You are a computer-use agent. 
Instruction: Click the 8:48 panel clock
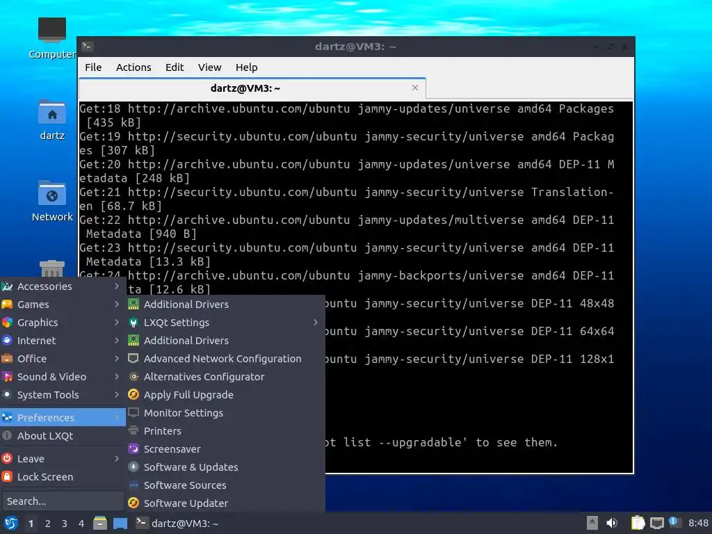698,523
